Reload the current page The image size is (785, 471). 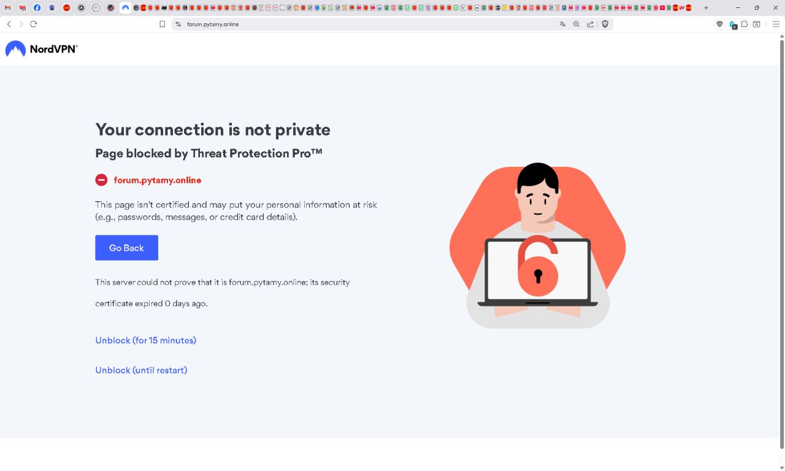tap(33, 24)
